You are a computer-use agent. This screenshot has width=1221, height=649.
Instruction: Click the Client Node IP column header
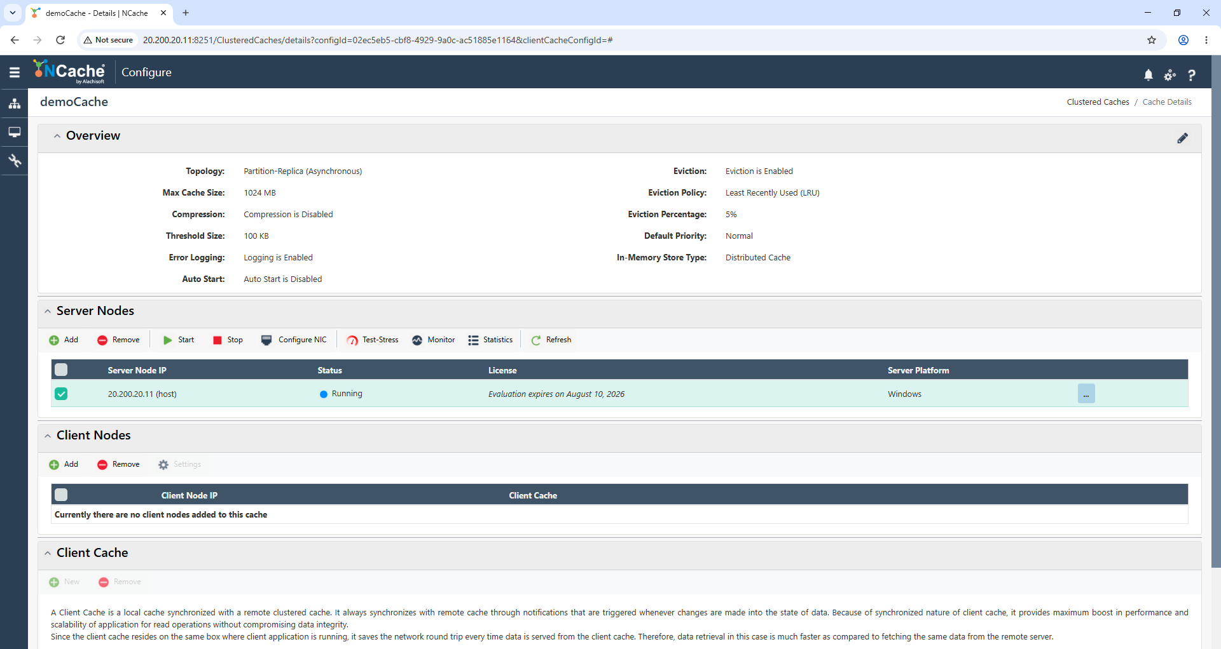(x=189, y=495)
